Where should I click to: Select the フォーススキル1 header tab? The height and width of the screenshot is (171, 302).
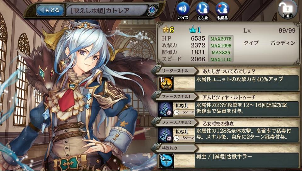175,97
